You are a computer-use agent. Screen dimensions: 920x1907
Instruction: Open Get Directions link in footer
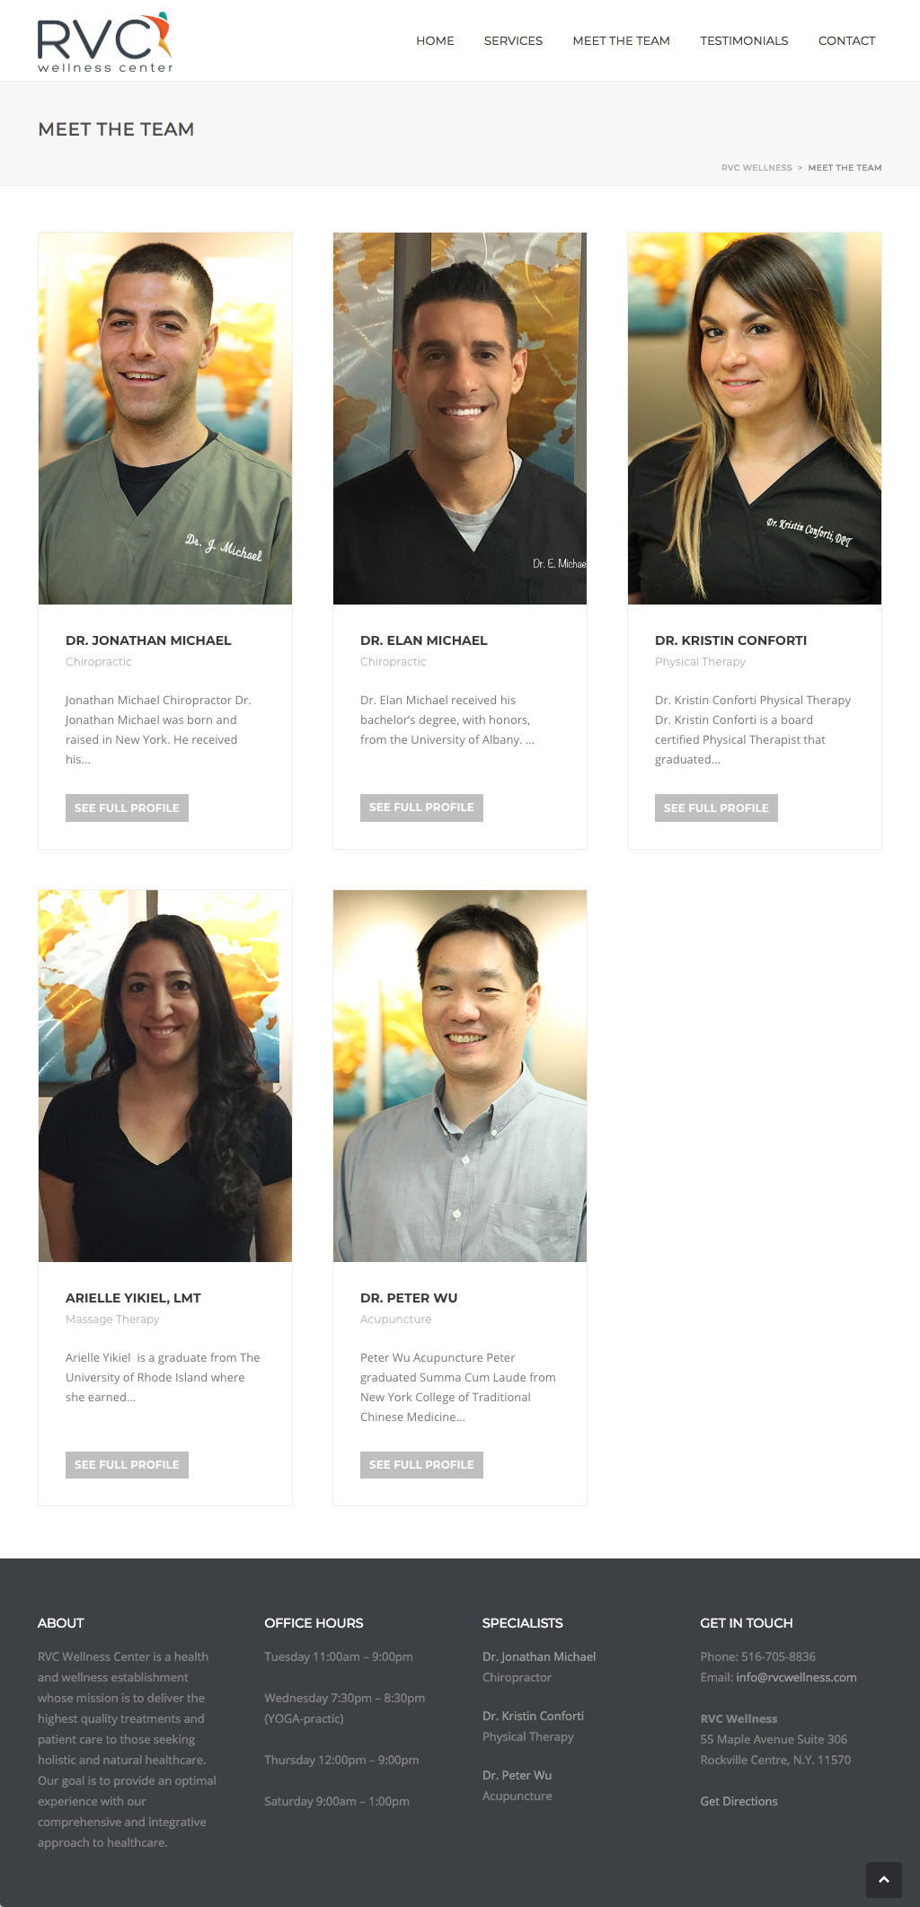click(739, 1801)
